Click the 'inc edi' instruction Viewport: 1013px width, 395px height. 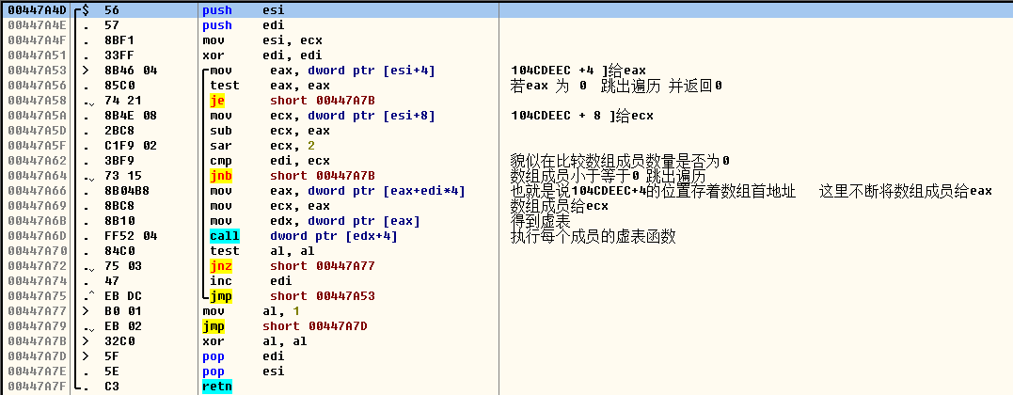pos(251,280)
